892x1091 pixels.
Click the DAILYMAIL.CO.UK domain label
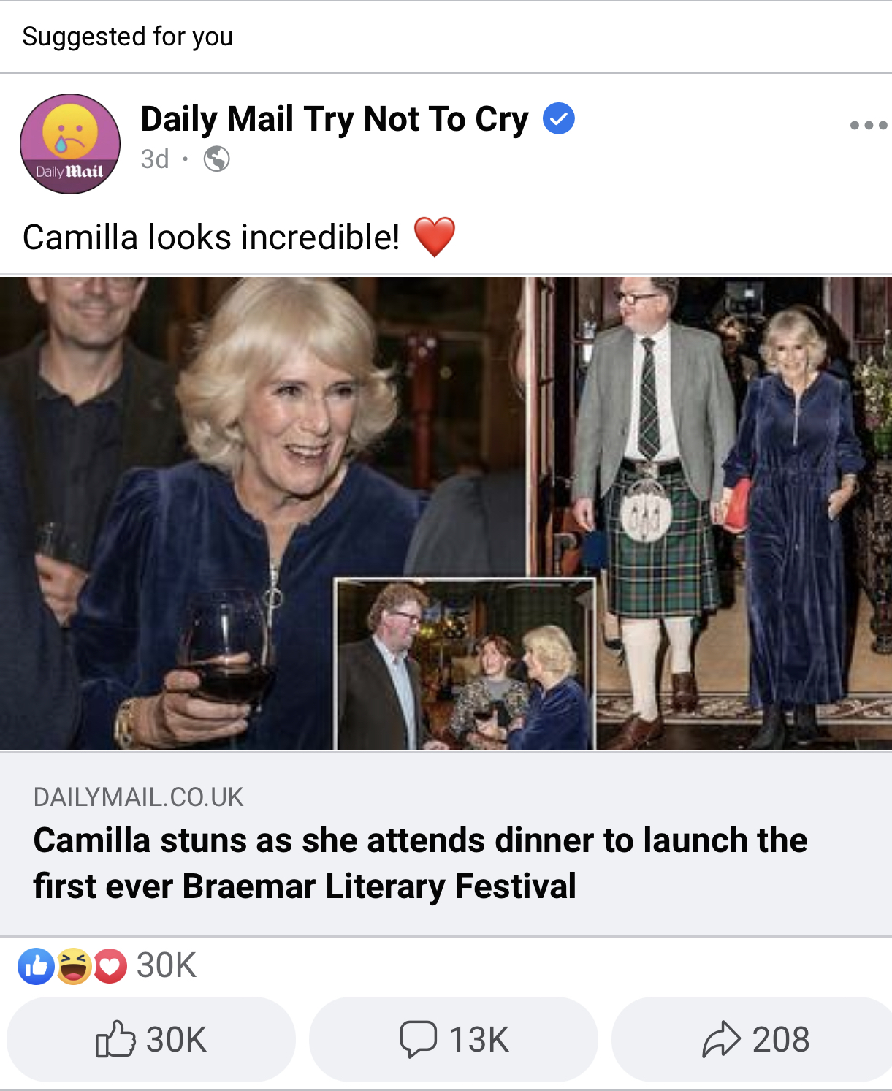(139, 797)
